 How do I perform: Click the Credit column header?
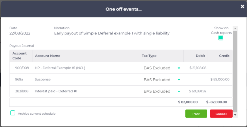click(x=224, y=56)
